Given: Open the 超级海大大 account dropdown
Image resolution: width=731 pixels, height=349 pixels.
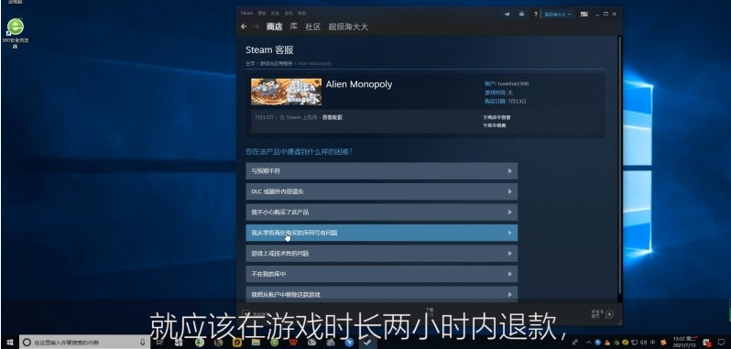Looking at the screenshot, I should (x=558, y=15).
